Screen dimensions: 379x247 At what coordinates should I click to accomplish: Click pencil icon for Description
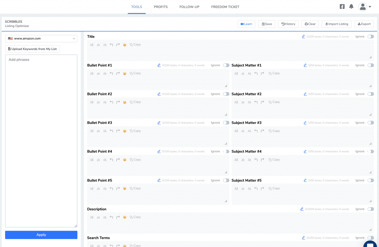(302, 209)
